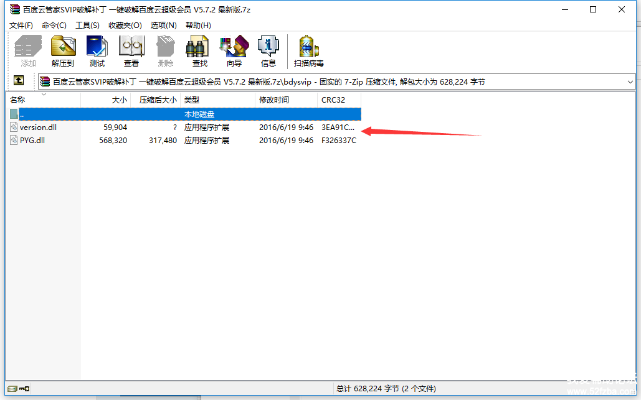Click the version.dll file icon

[x=14, y=127]
